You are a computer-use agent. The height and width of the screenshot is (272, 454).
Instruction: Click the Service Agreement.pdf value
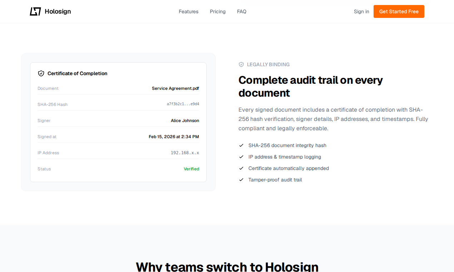(x=176, y=88)
